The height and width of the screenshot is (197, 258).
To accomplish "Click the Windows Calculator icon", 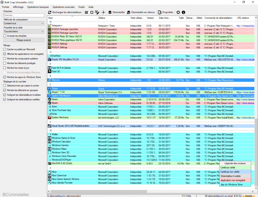I will 50,142.
